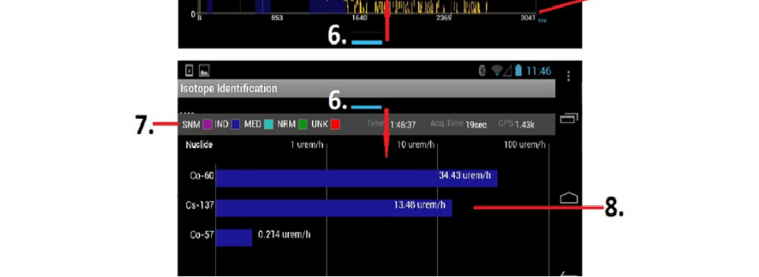Screen dimensions: 759x277
Task: Tap the magenta SNM legend swatch
Action: pos(207,124)
